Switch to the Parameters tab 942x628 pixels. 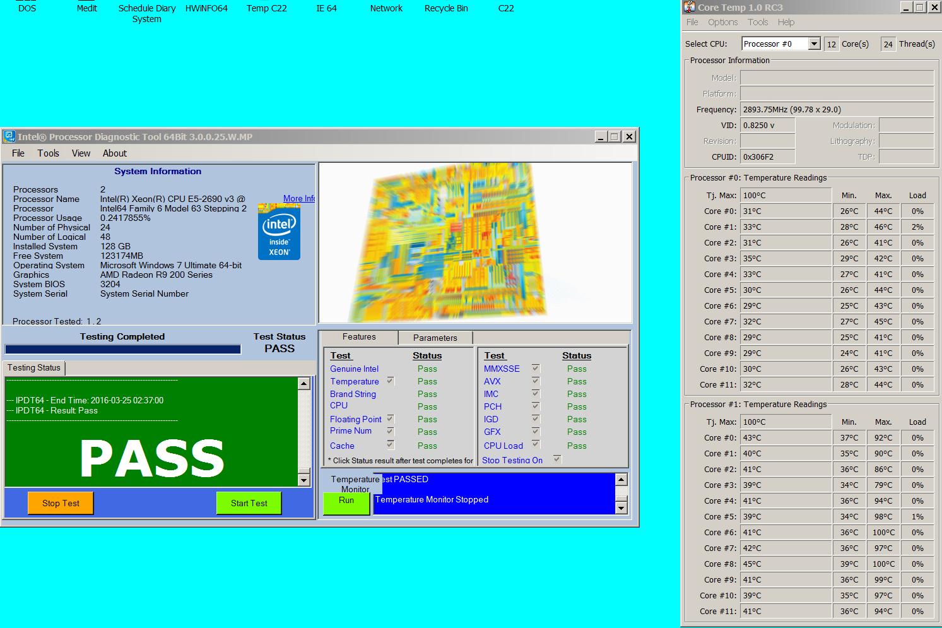[435, 338]
